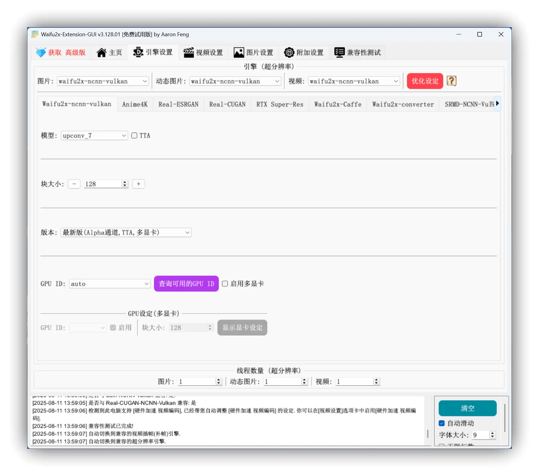This screenshot has width=539, height=476.
Task: Open the 版本 dropdown
Action: click(126, 232)
